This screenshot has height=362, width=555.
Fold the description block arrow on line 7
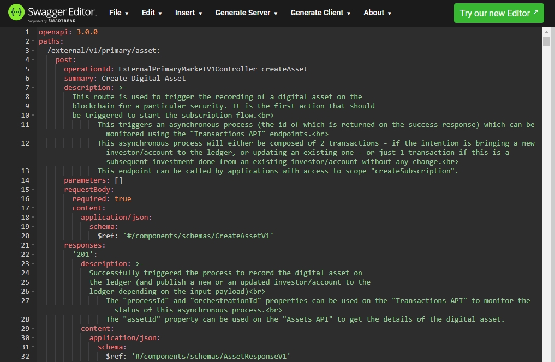[33, 88]
